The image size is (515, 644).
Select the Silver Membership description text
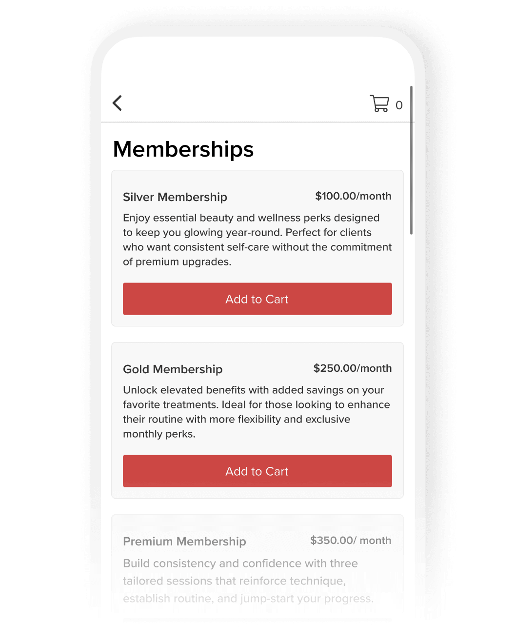tap(257, 240)
